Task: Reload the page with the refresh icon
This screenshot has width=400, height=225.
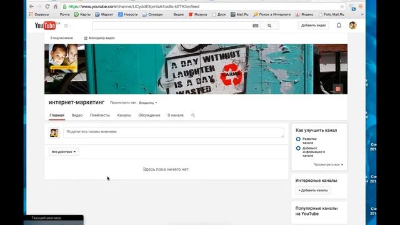Action: tap(47, 6)
